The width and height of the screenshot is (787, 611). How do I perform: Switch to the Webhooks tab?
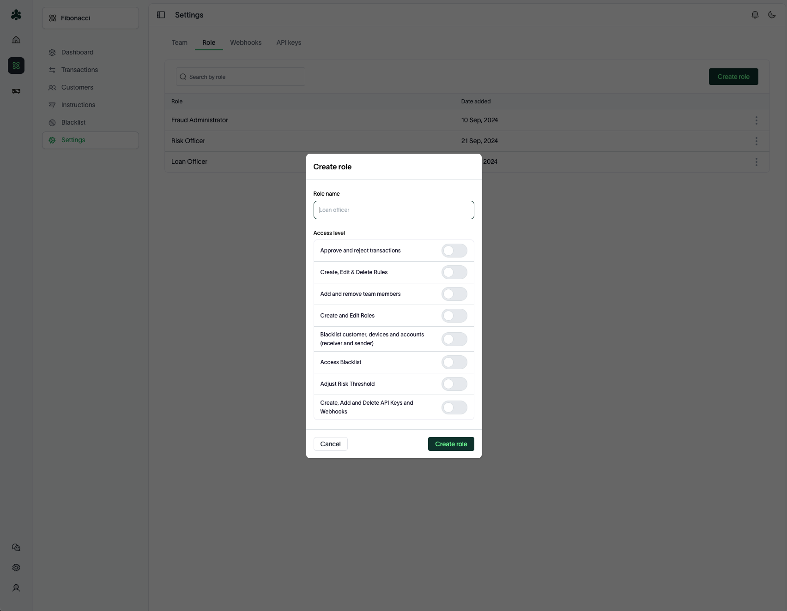click(246, 42)
